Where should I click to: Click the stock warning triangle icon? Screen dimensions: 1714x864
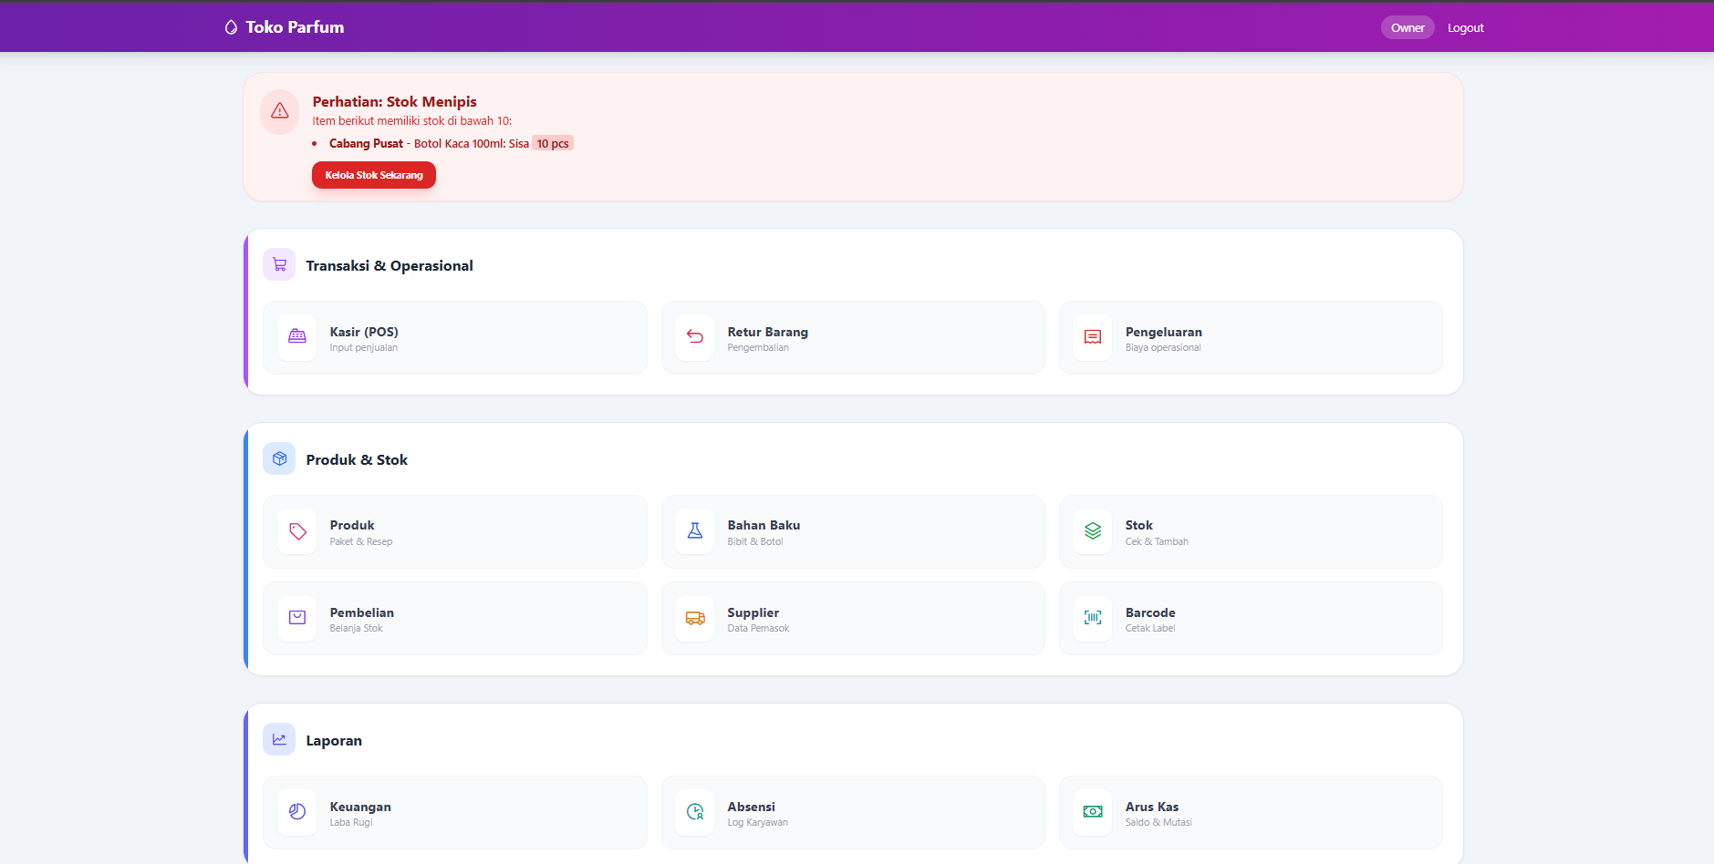pyautogui.click(x=280, y=111)
